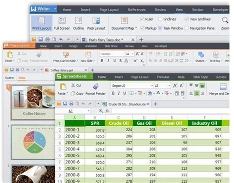Viewport: 234px width, 183px height.
Task: Select column C header in spreadsheet
Action: point(118,117)
